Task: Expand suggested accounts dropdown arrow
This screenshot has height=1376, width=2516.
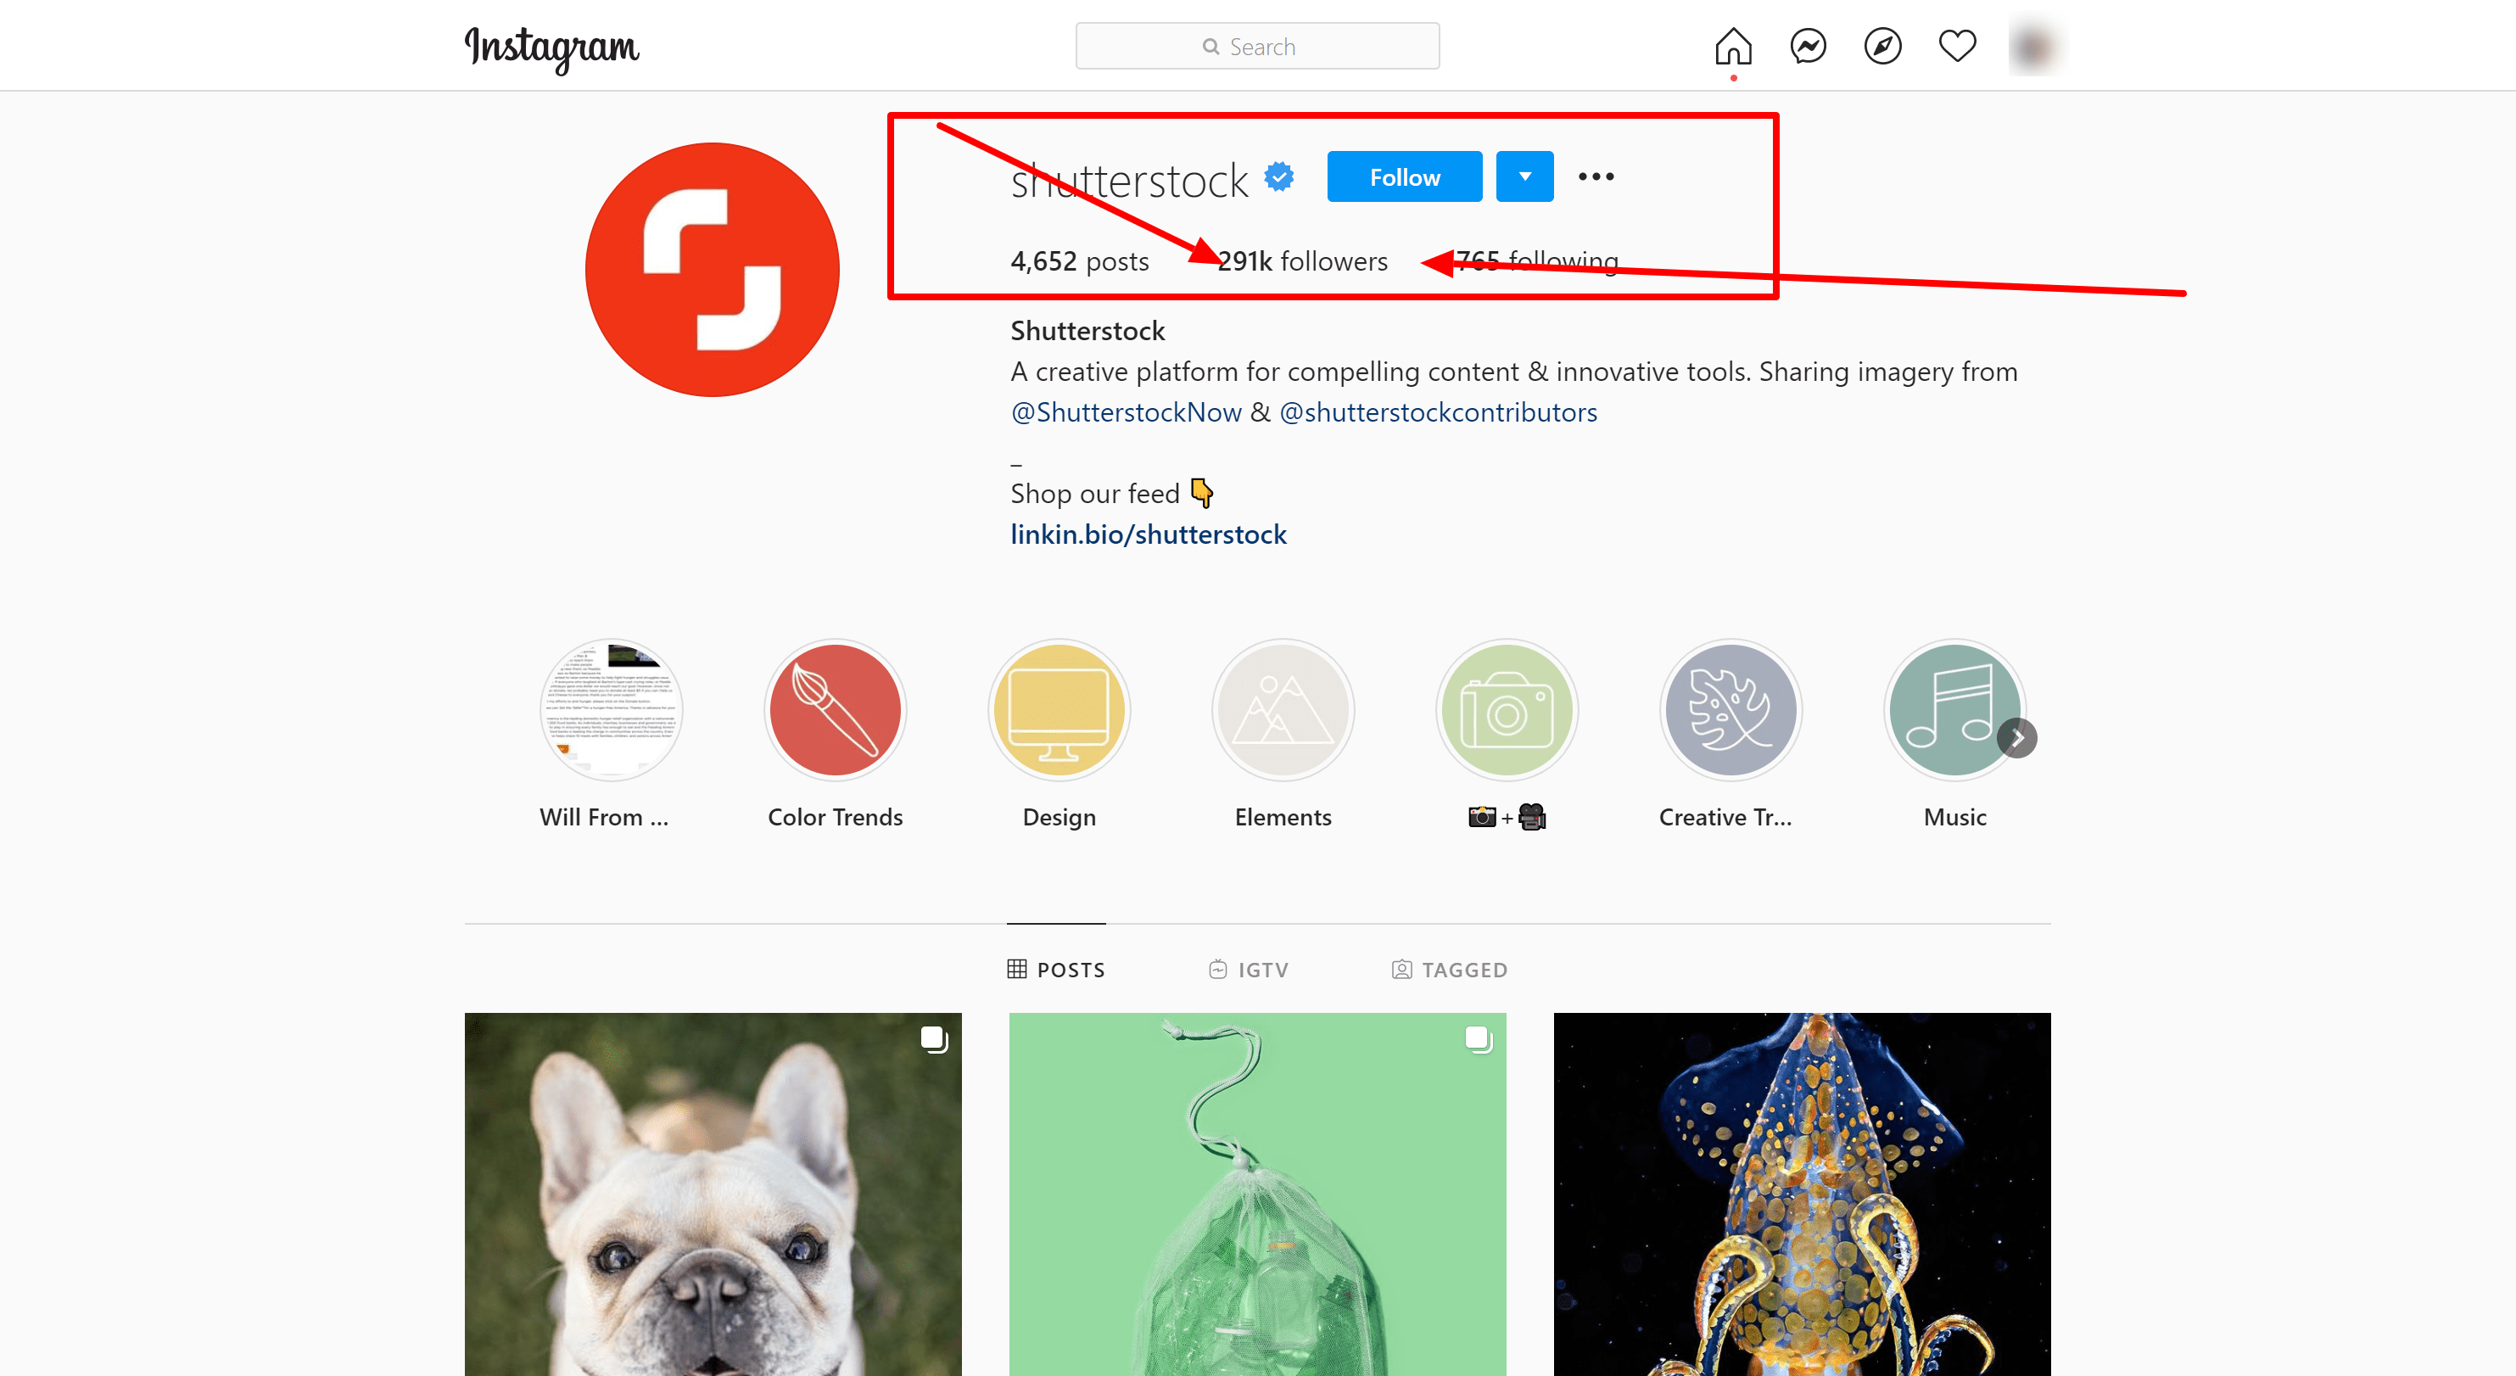Action: point(1524,176)
